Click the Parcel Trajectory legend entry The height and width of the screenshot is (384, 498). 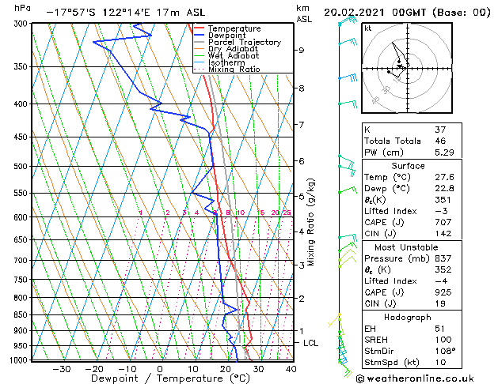coord(245,42)
